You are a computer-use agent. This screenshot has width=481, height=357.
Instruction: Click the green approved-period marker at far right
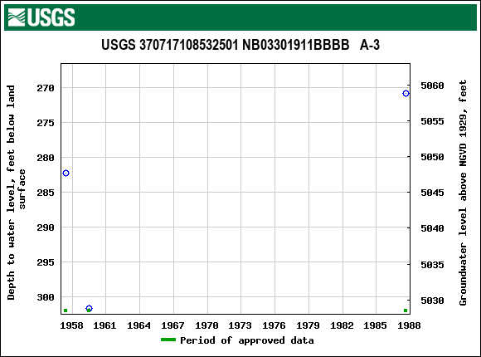coord(406,311)
